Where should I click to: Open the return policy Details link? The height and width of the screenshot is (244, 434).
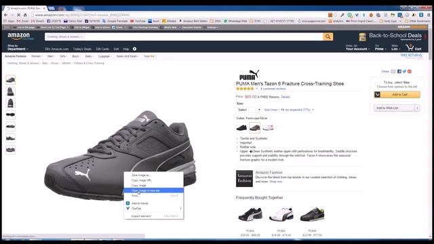click(x=285, y=97)
